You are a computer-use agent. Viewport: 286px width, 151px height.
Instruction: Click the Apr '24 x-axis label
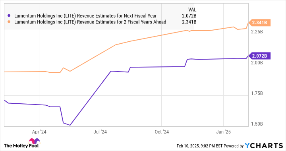coord(39,132)
